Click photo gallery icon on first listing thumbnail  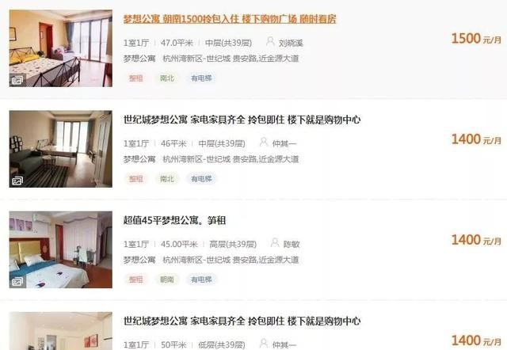point(17,80)
